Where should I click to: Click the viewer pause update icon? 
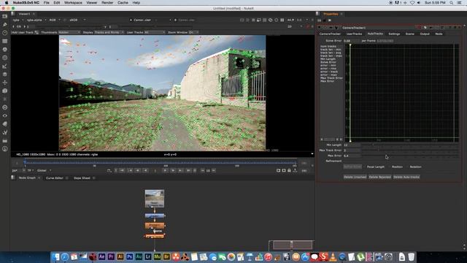point(282,20)
